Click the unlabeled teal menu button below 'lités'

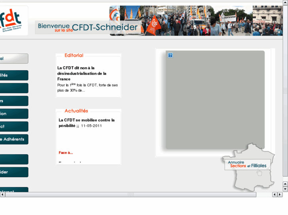point(14,88)
